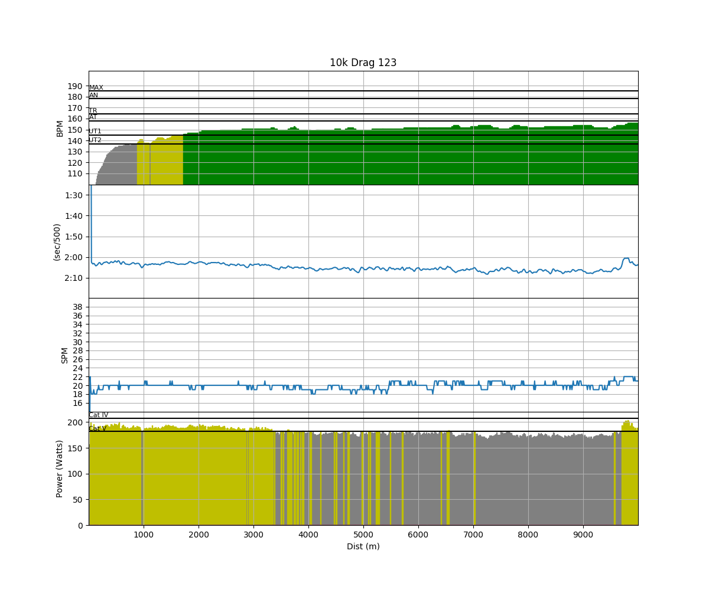Click the 5000 tick on distance axis
This screenshot has height=590, width=709.
coord(363,533)
